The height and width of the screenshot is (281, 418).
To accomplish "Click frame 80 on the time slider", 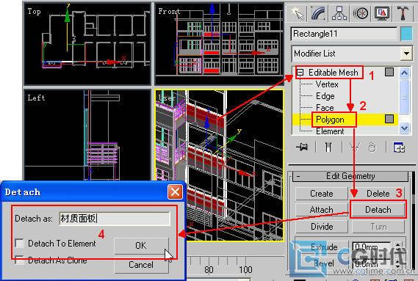I will pyautogui.click(x=209, y=270).
